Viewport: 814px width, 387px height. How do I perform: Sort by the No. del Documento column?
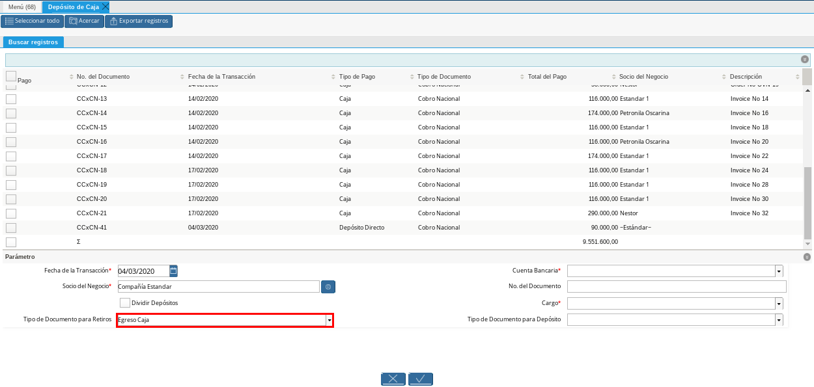(103, 77)
